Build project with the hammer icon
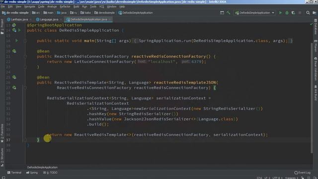This screenshot has width=318, height=179. click(x=229, y=13)
